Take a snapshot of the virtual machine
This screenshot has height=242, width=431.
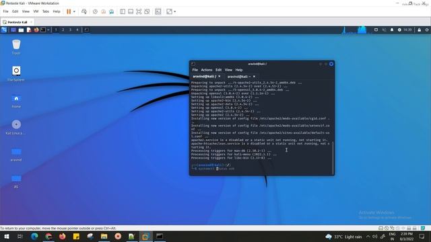coord(95,11)
